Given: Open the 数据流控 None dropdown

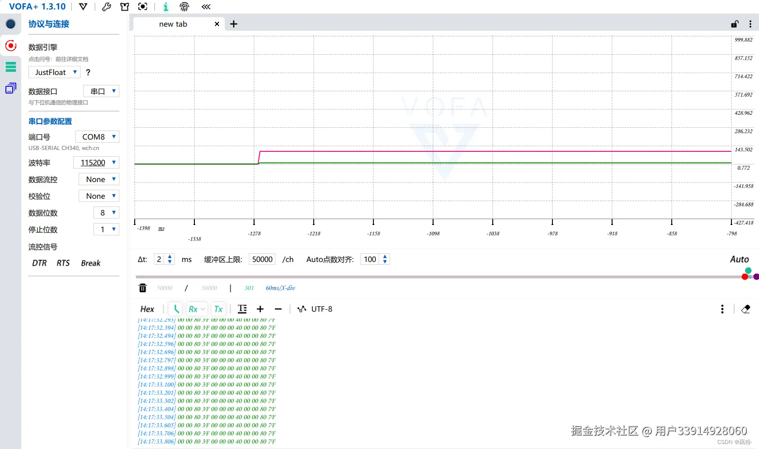Looking at the screenshot, I should pos(99,179).
